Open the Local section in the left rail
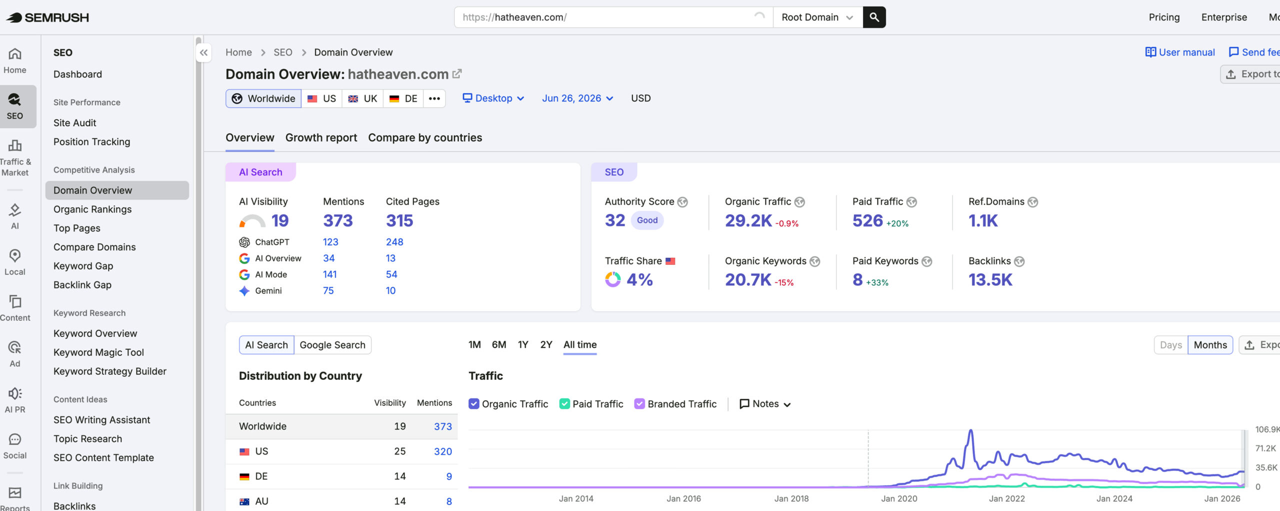Screen dimensions: 1280x511 coord(15,262)
